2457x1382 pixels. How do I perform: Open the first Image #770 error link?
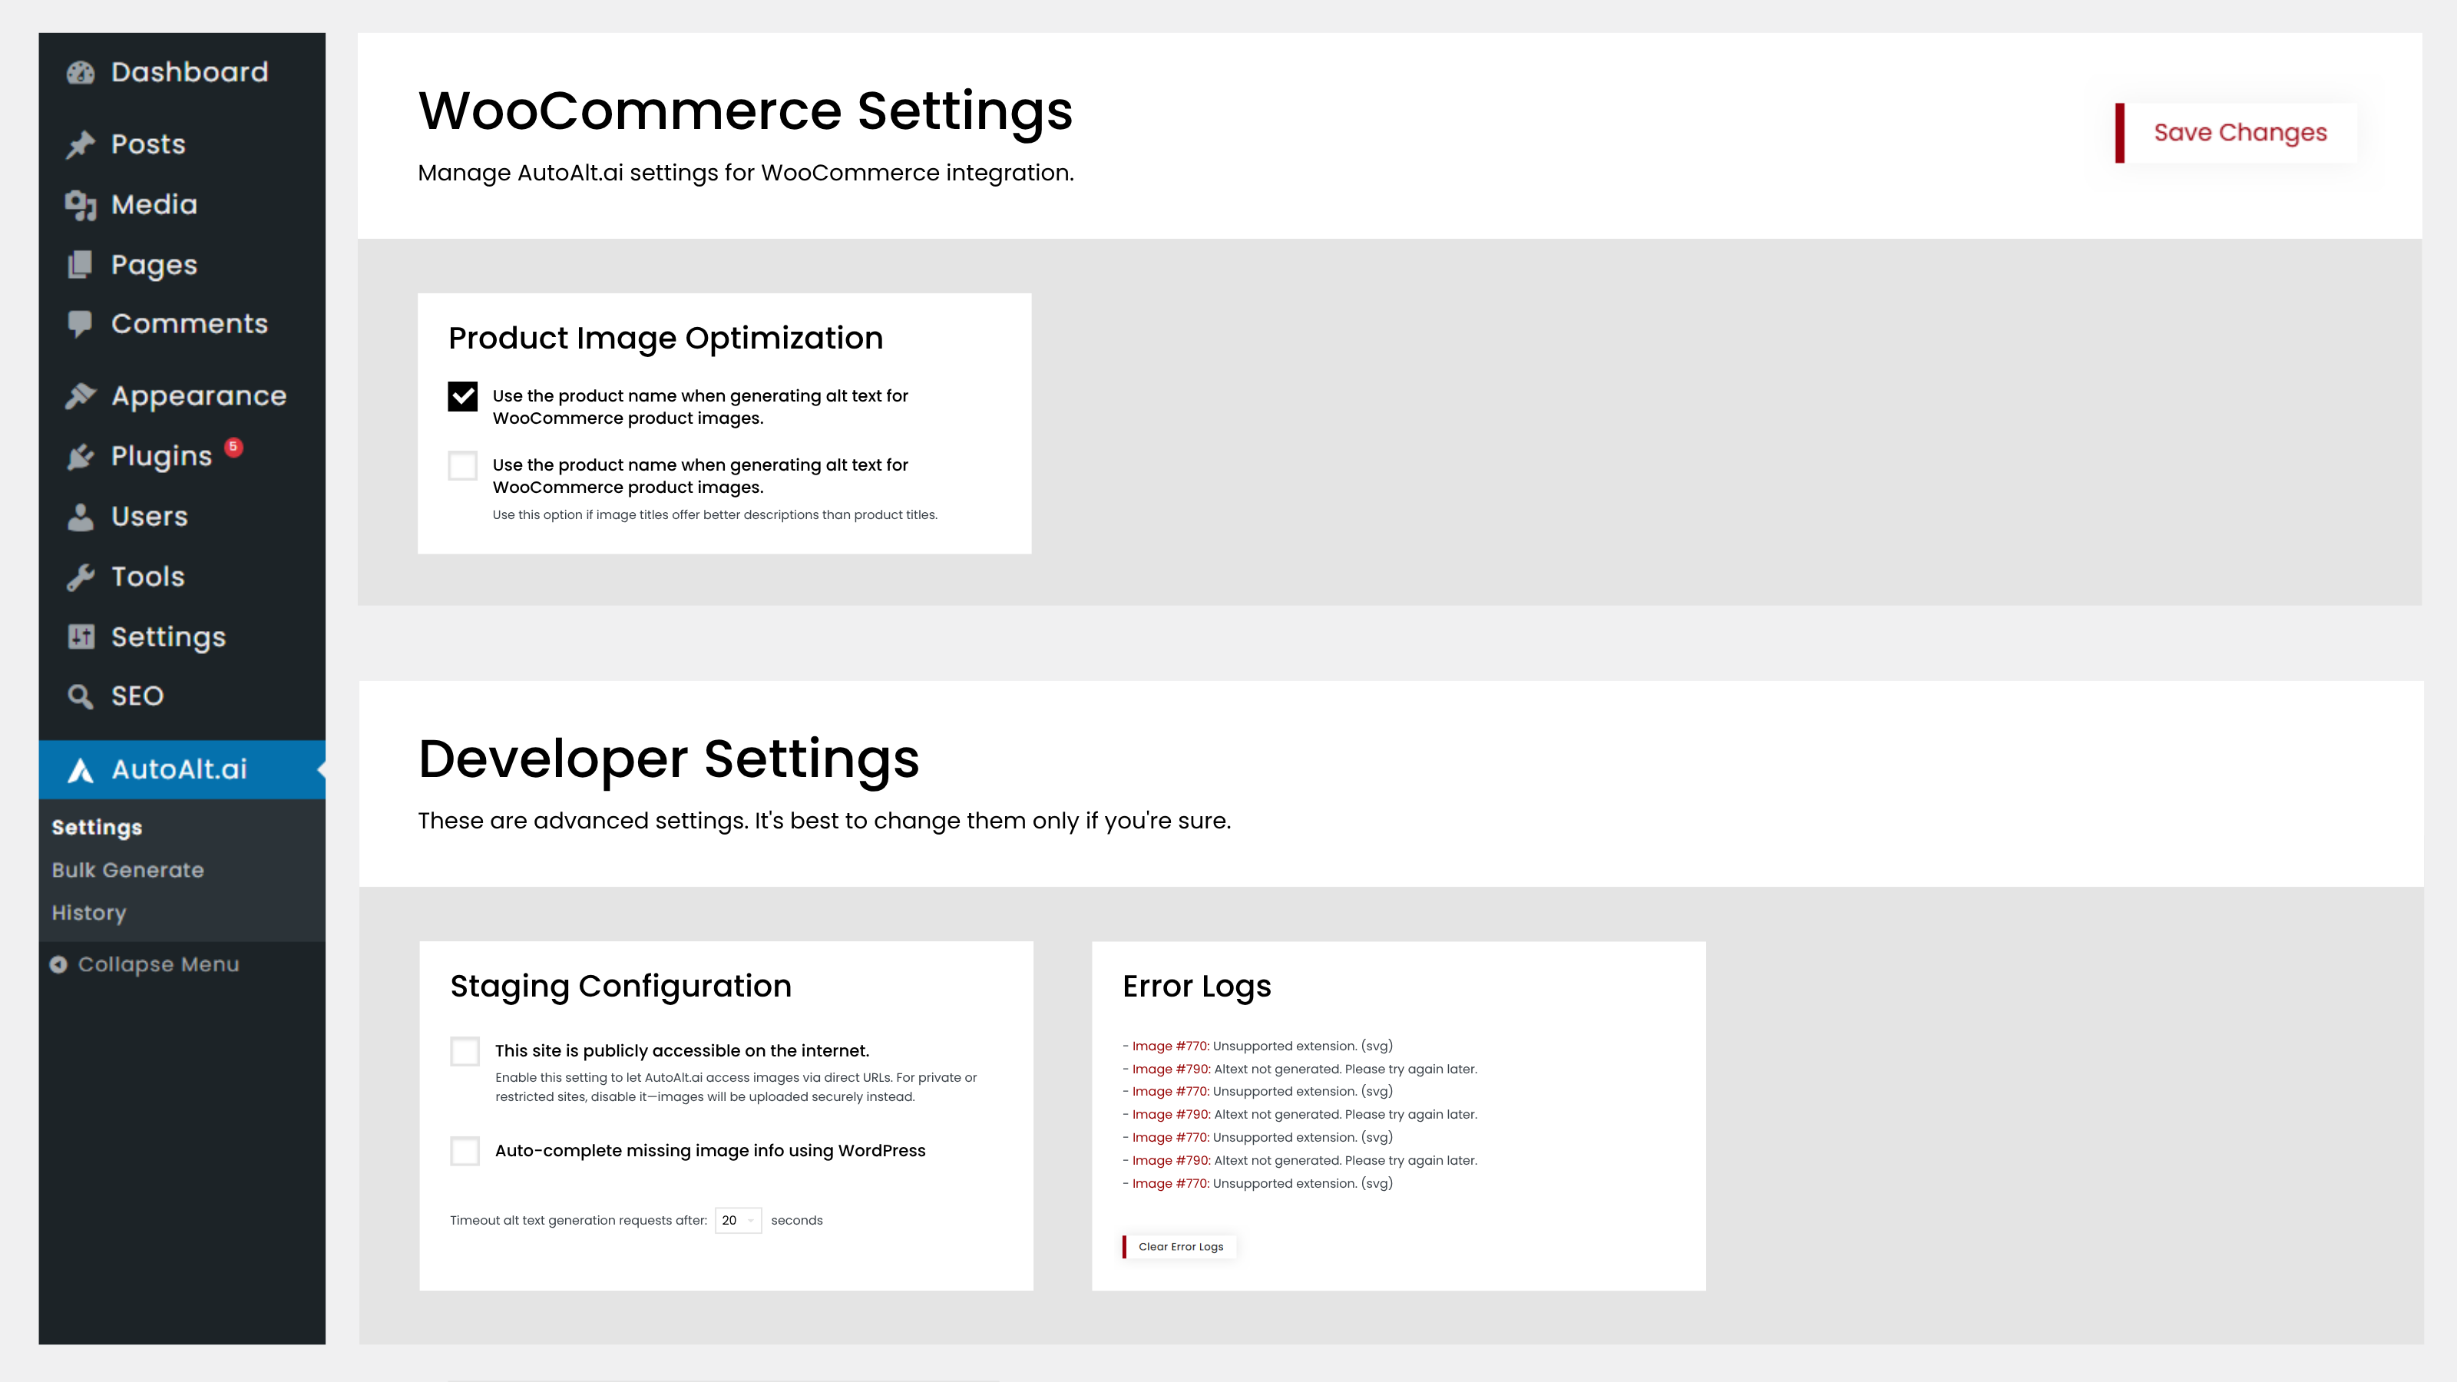1169,1046
